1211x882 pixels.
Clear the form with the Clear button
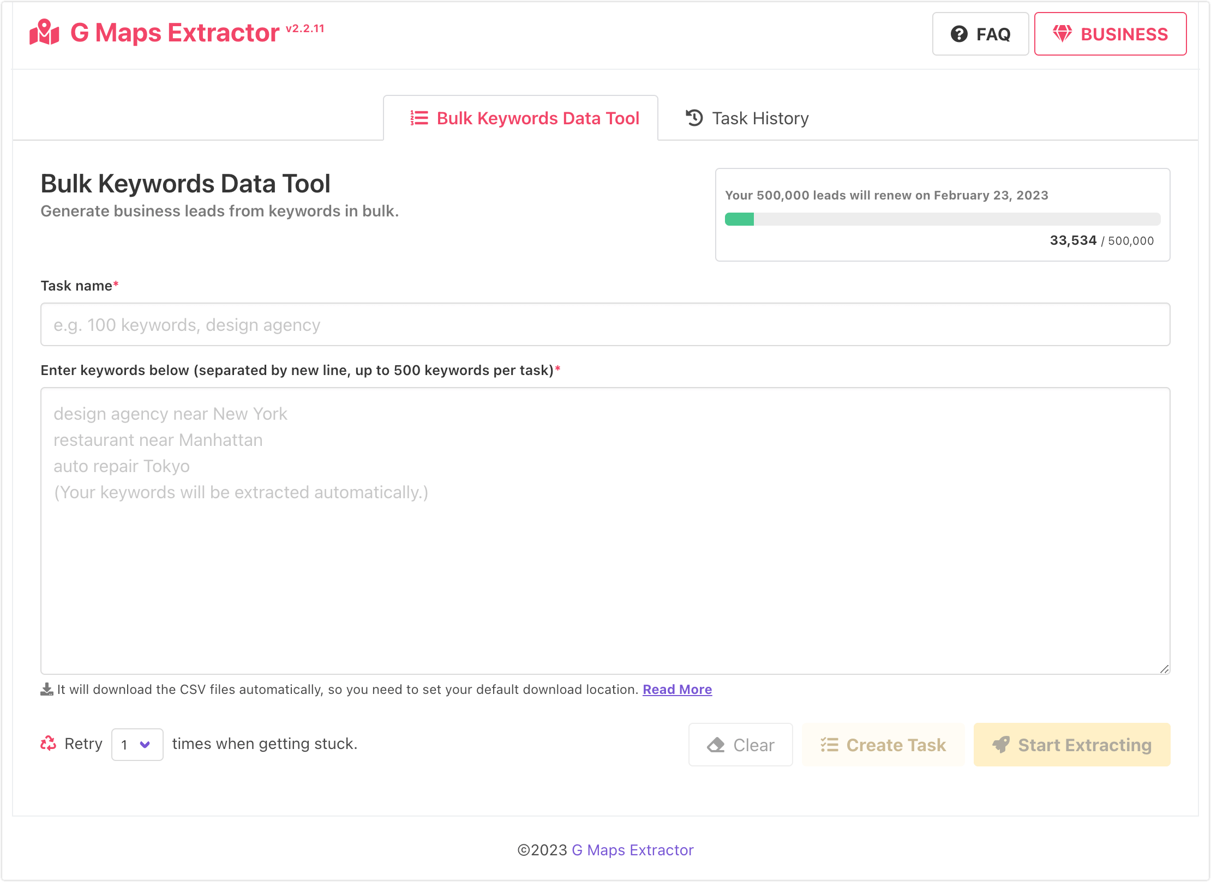pos(740,745)
